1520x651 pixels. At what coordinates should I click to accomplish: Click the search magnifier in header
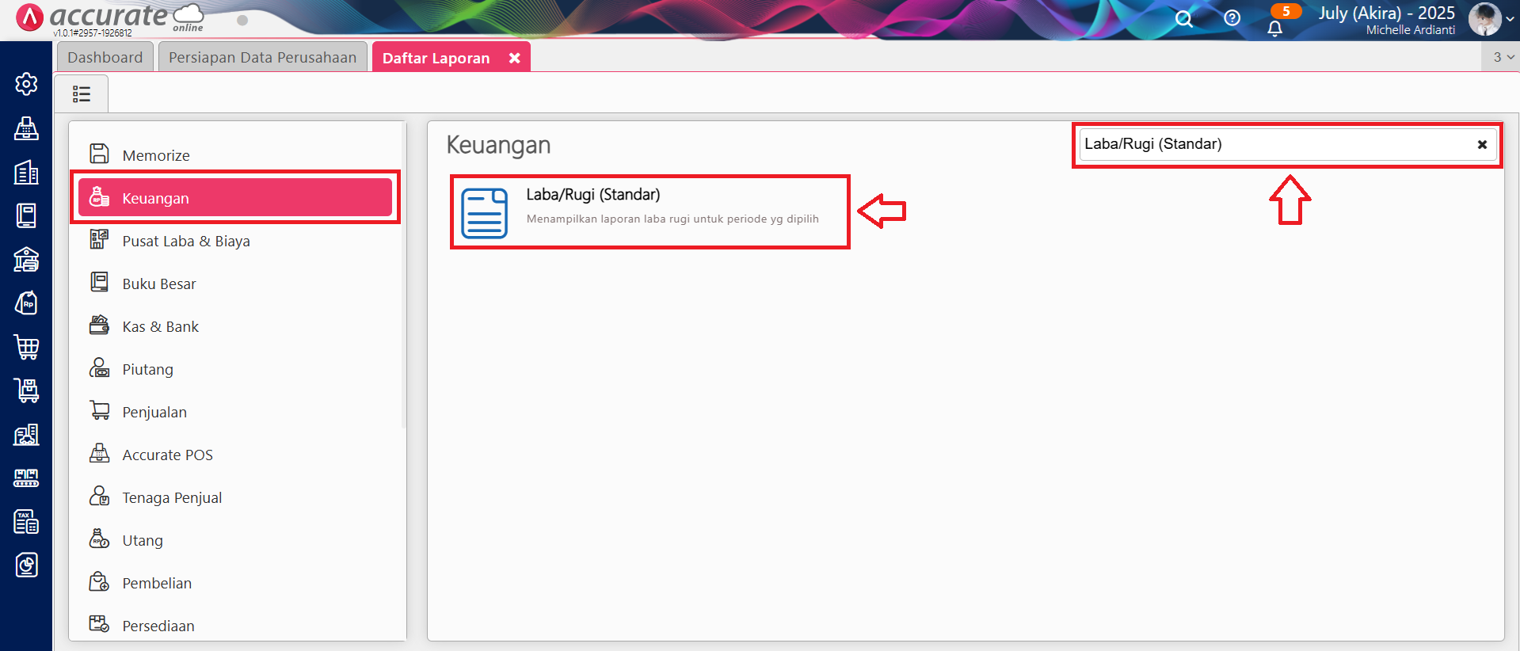[1183, 19]
